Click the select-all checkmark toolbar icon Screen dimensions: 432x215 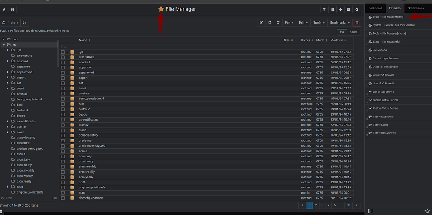coord(261,23)
